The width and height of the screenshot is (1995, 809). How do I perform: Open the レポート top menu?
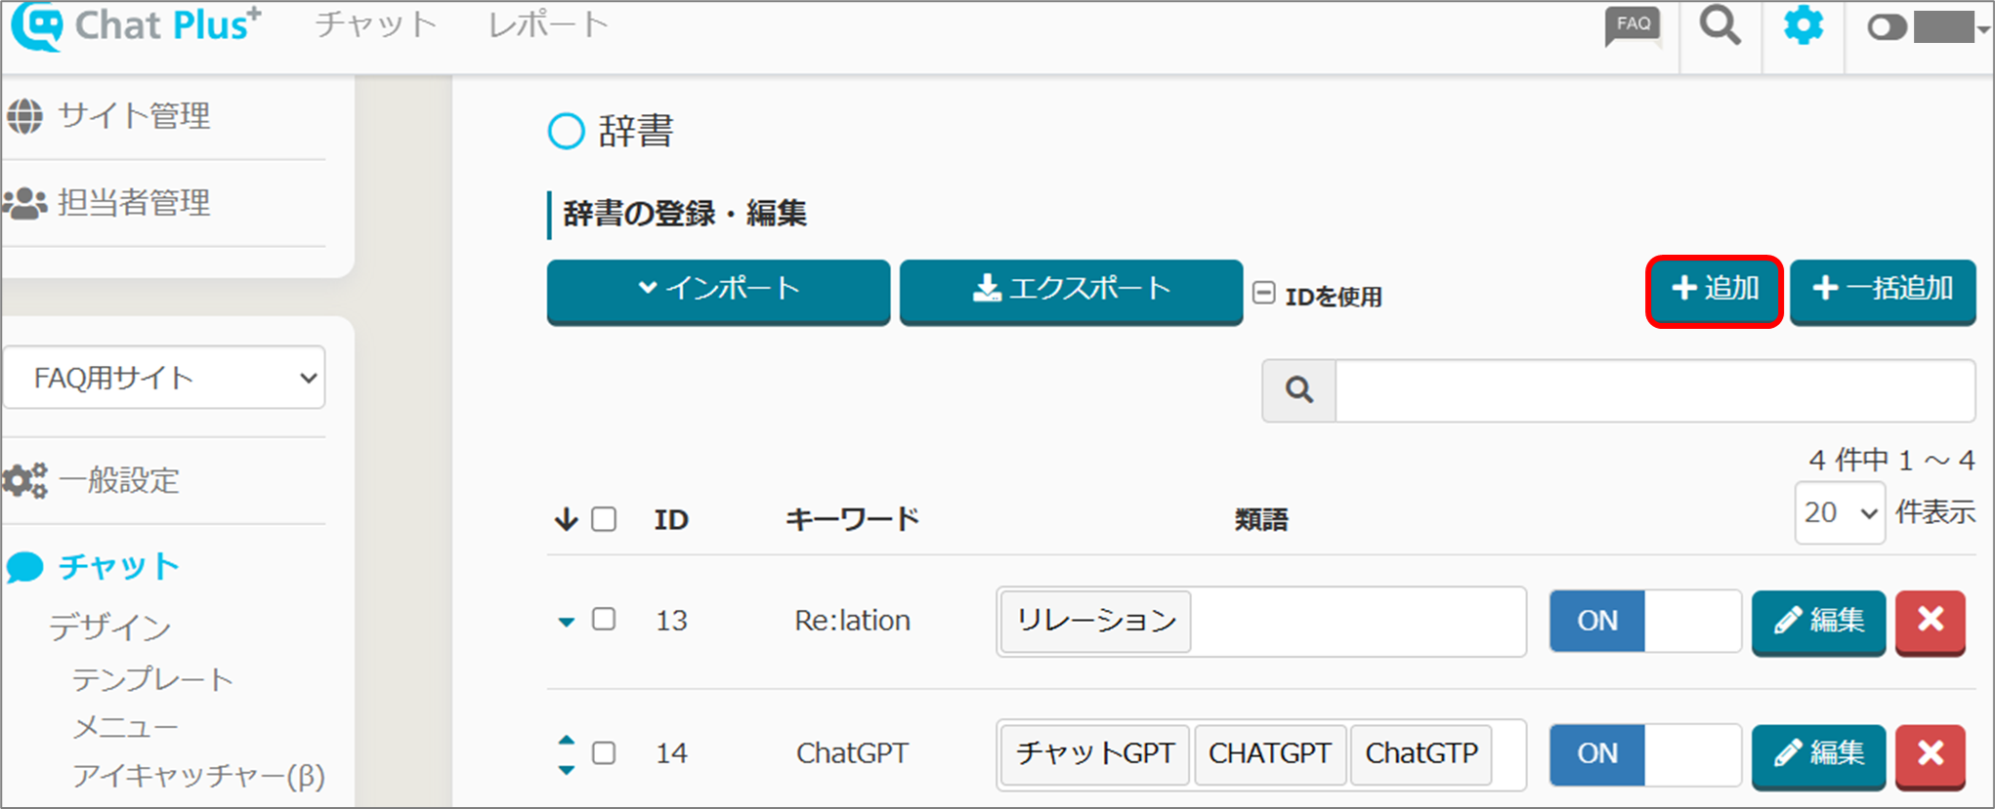click(548, 24)
